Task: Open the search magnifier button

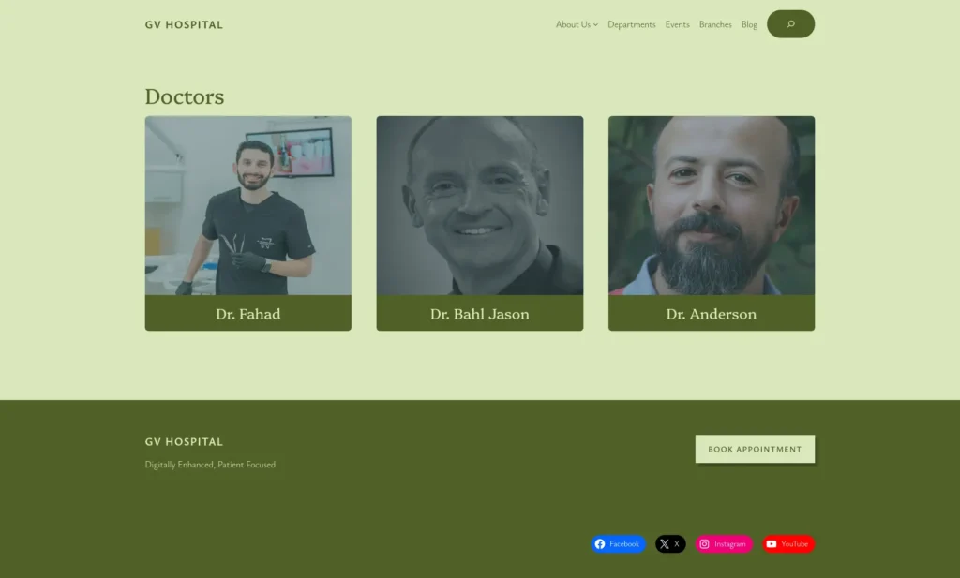Action: [790, 23]
